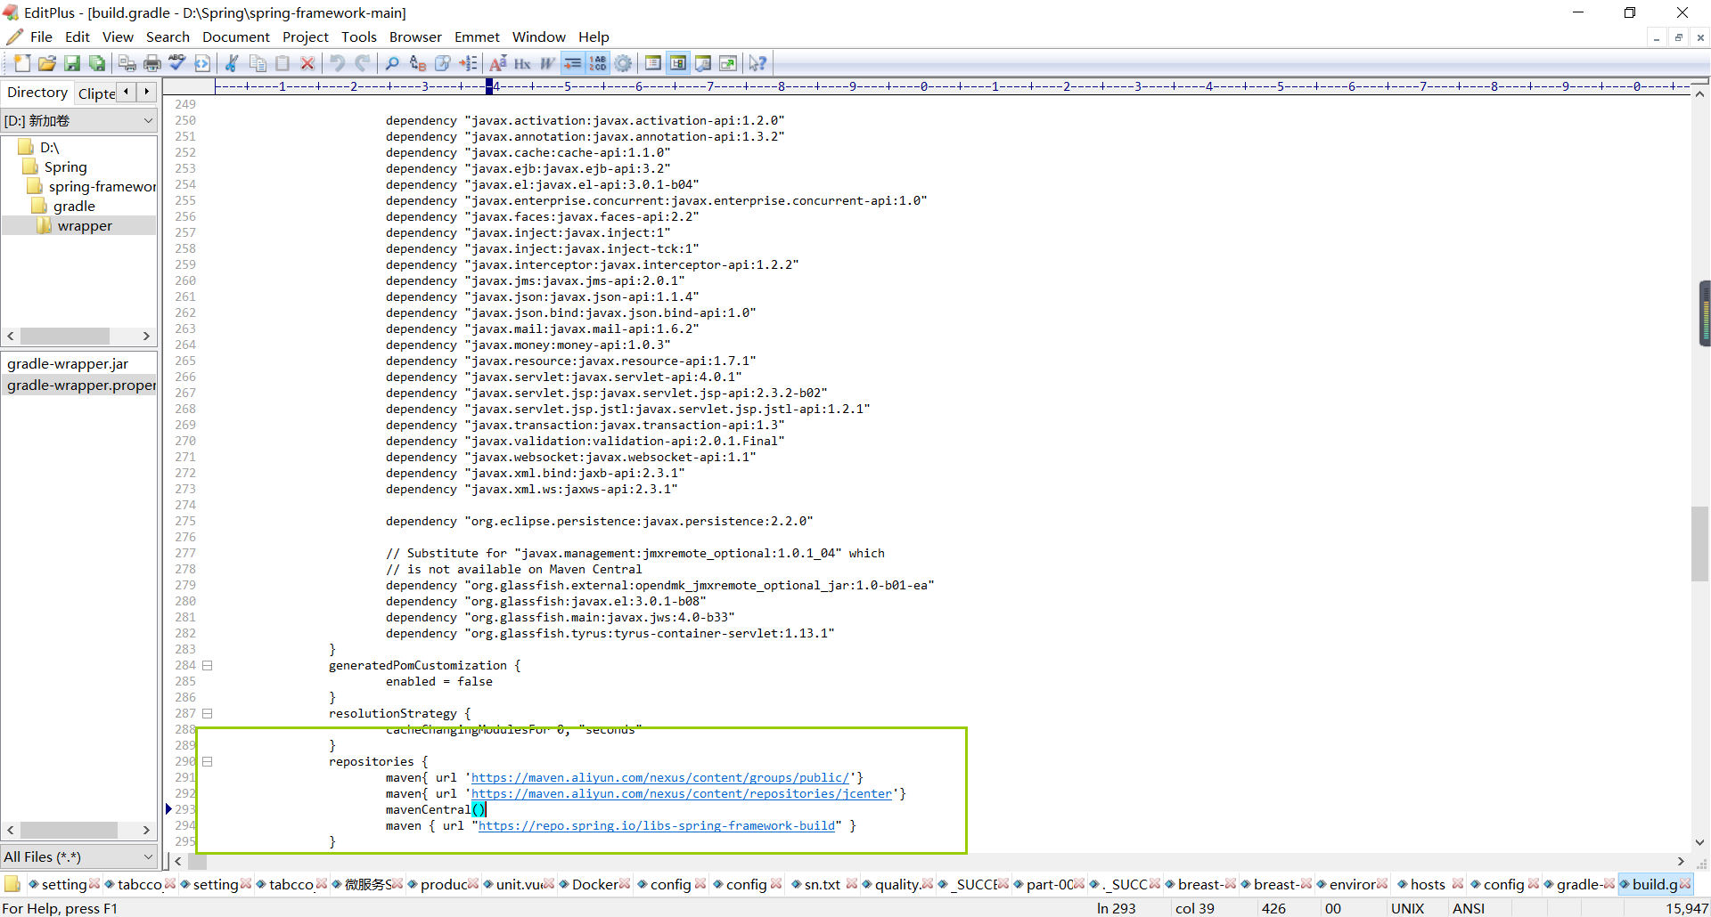Image resolution: width=1711 pixels, height=917 pixels.
Task: Open the Replace tool icon
Action: pos(418,63)
